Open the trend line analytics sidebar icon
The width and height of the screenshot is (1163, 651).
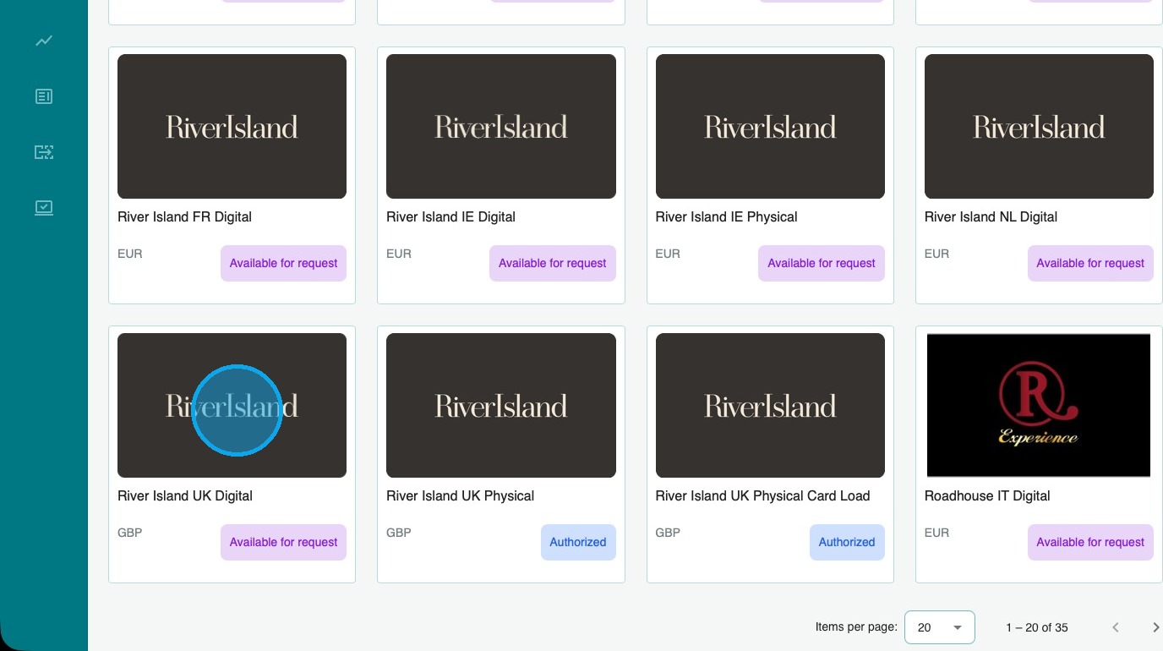[x=44, y=41]
